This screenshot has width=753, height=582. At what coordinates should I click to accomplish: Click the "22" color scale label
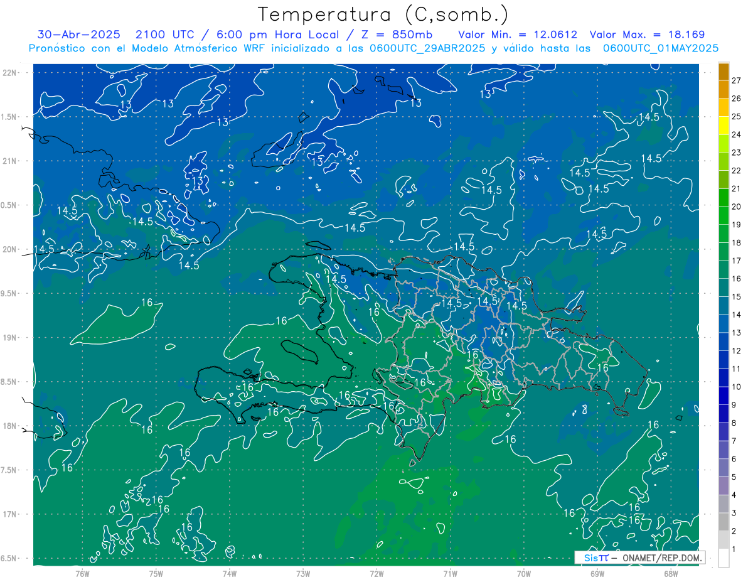point(736,171)
